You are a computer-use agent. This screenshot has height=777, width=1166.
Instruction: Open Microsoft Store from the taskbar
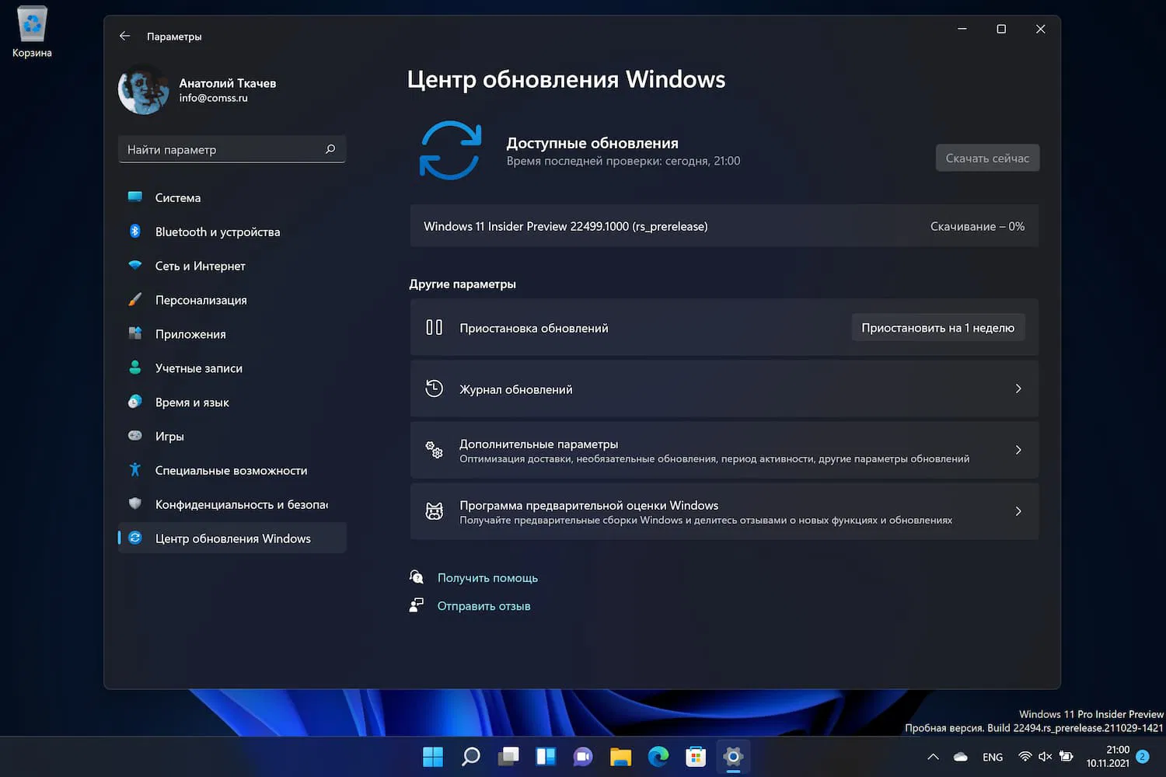(x=695, y=756)
